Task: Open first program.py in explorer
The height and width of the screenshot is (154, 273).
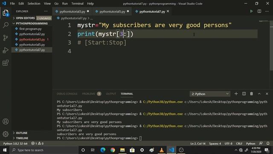Action: pyautogui.click(x=32, y=29)
